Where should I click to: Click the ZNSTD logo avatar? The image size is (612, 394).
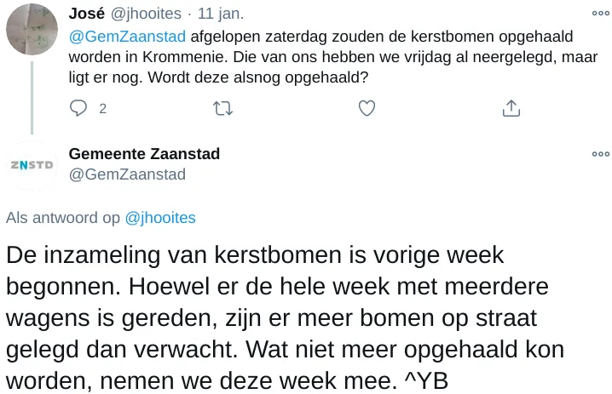[32, 164]
